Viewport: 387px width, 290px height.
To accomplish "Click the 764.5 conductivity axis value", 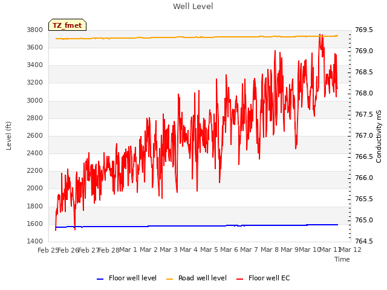I will (x=364, y=241).
